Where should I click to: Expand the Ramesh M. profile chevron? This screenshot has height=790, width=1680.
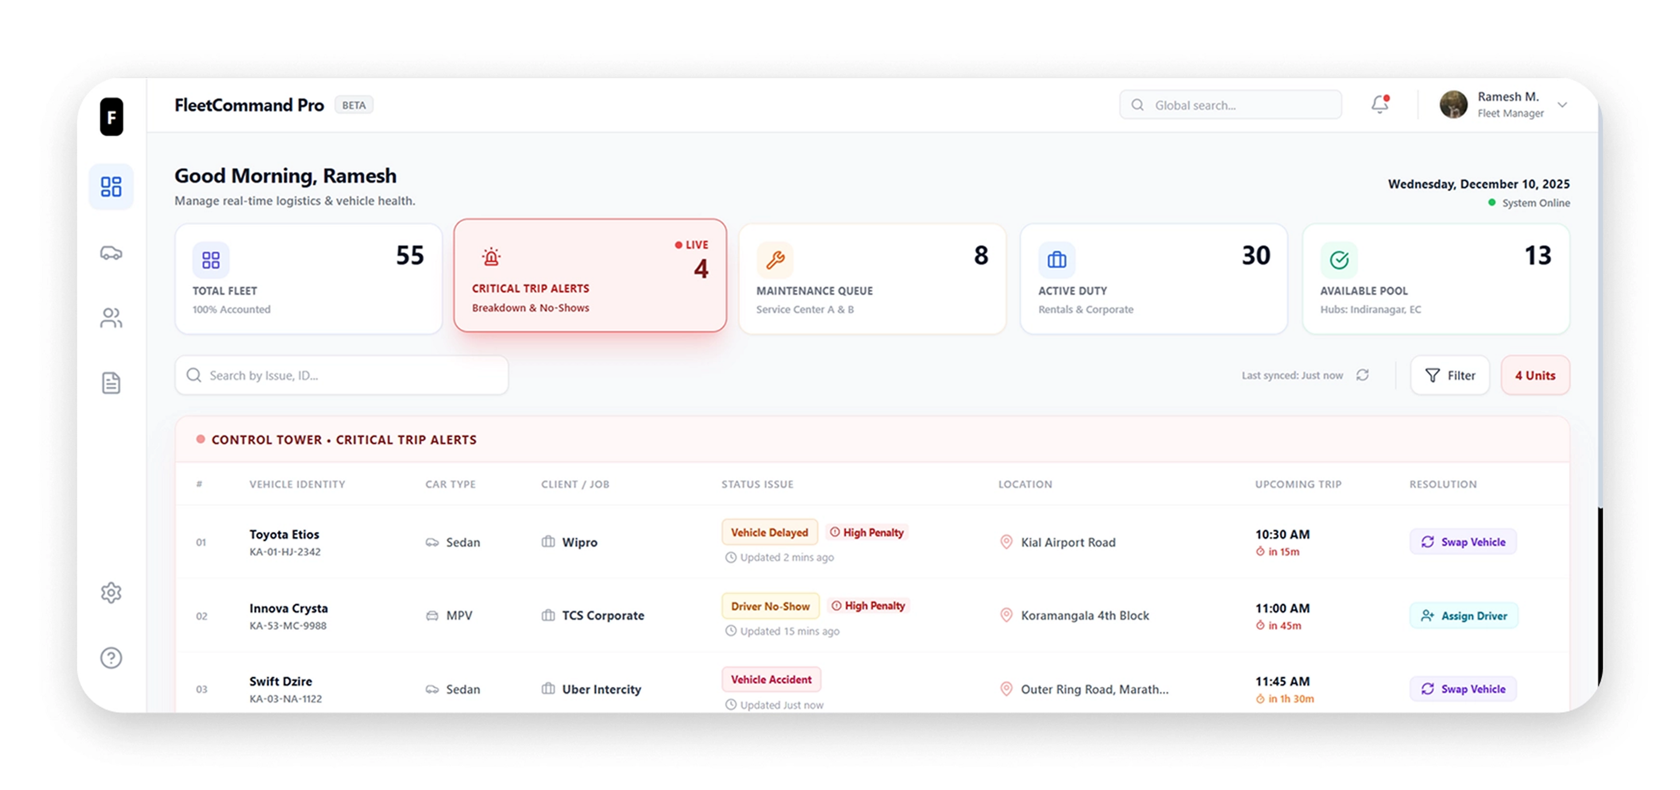tap(1562, 105)
